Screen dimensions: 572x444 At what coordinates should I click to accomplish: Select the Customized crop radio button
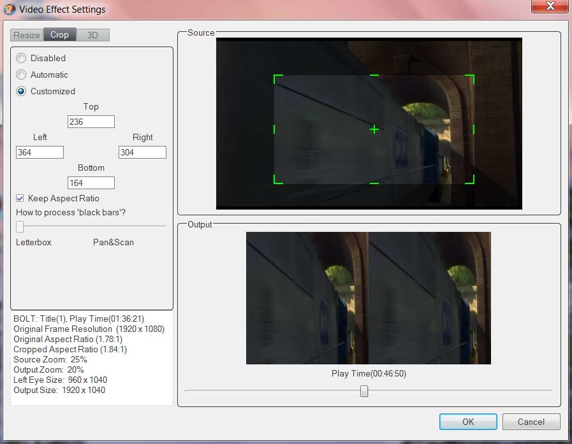coord(21,91)
